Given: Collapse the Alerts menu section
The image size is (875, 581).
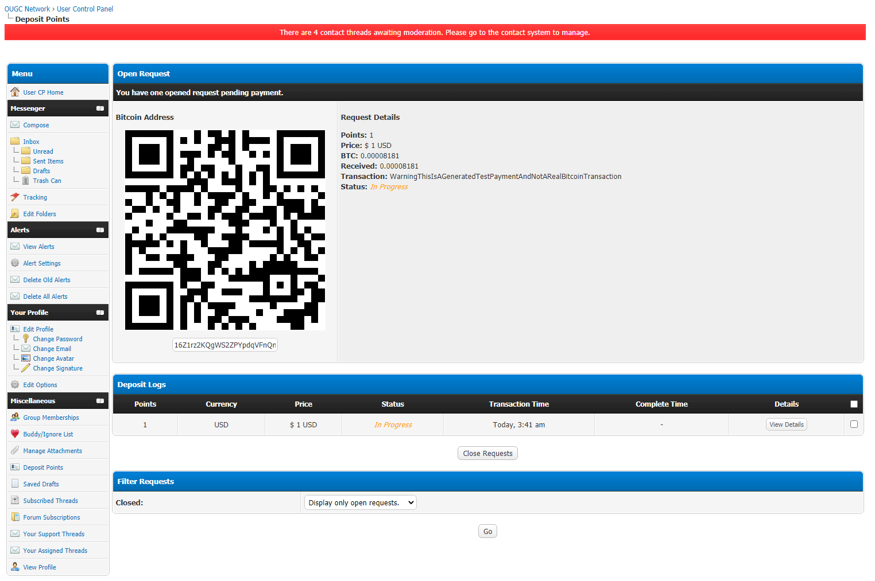Looking at the screenshot, I should [x=100, y=230].
